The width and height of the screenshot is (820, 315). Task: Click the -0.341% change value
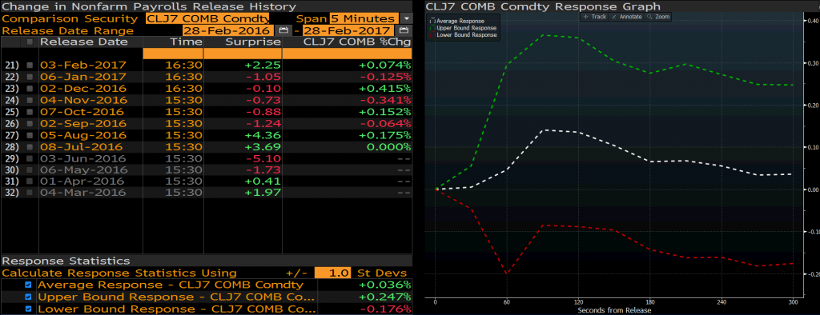click(x=385, y=100)
